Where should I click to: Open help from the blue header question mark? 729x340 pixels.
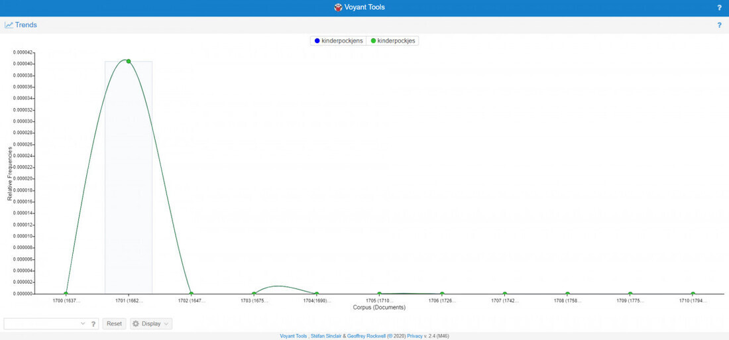tap(719, 8)
